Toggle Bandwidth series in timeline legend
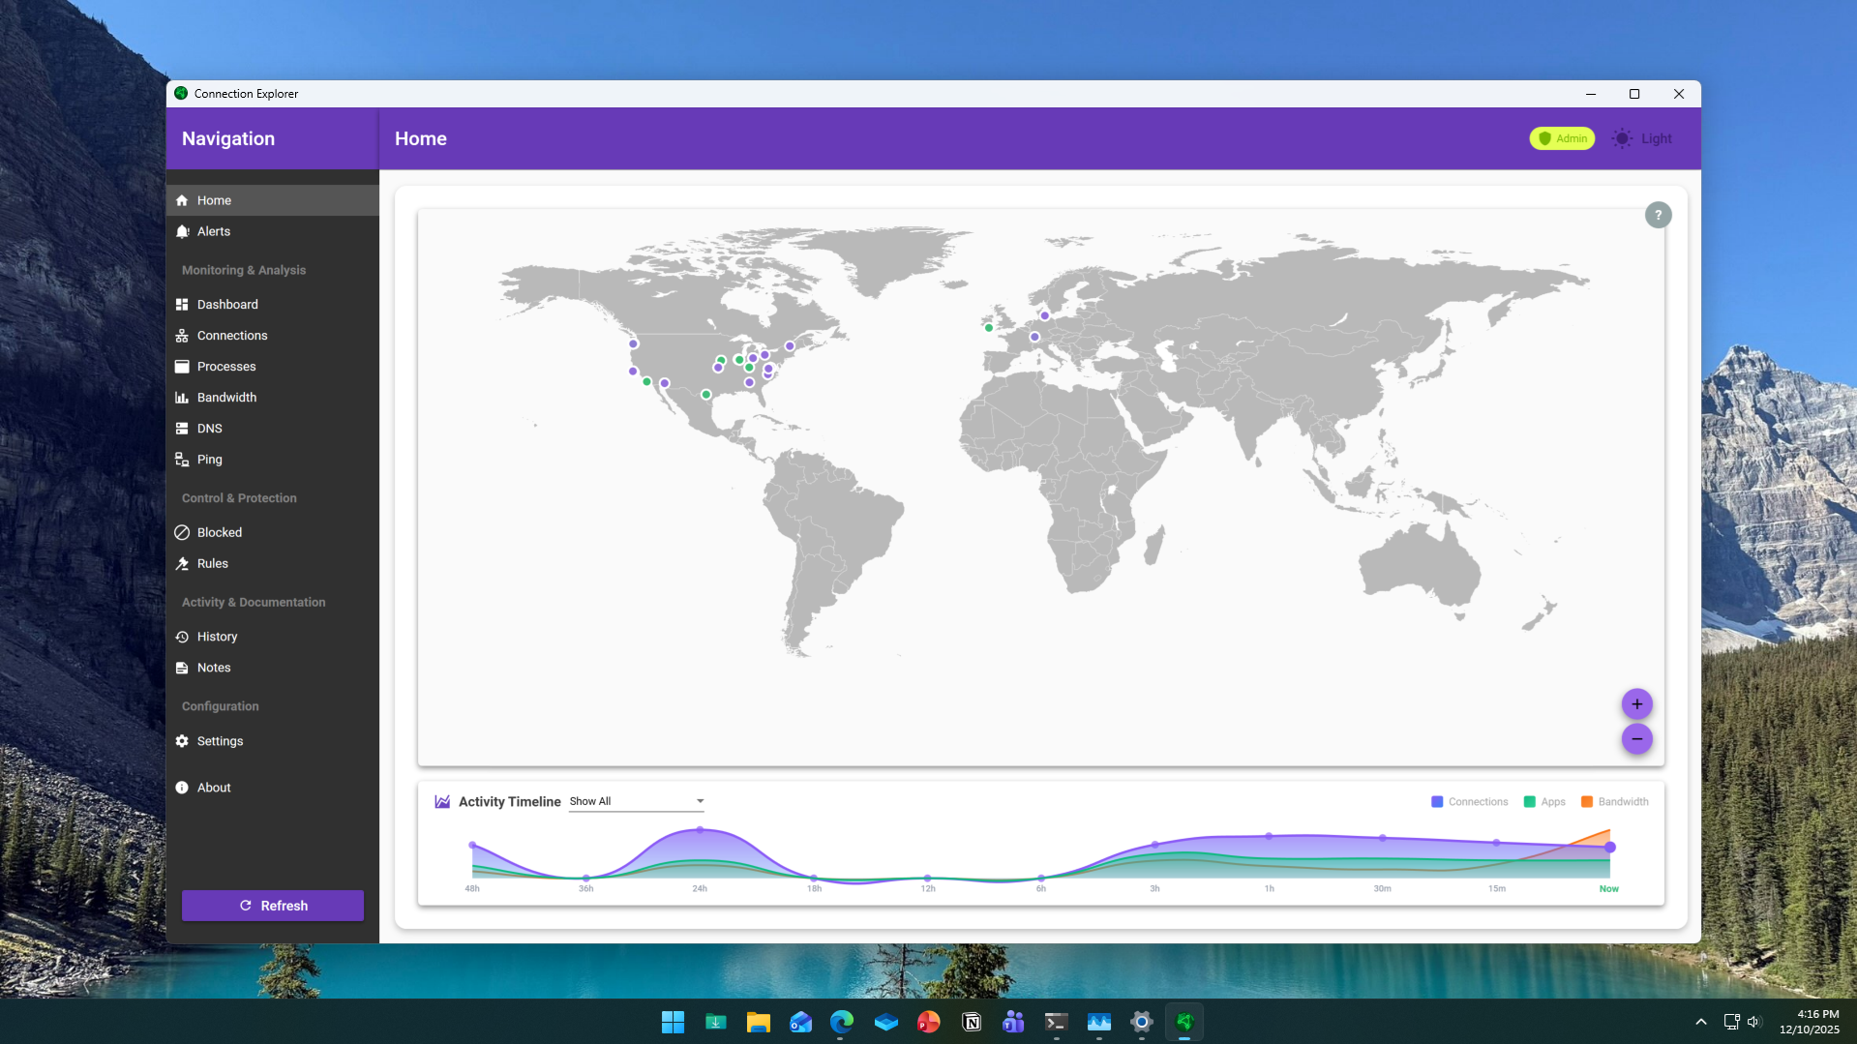The image size is (1857, 1044). pyautogui.click(x=1614, y=802)
